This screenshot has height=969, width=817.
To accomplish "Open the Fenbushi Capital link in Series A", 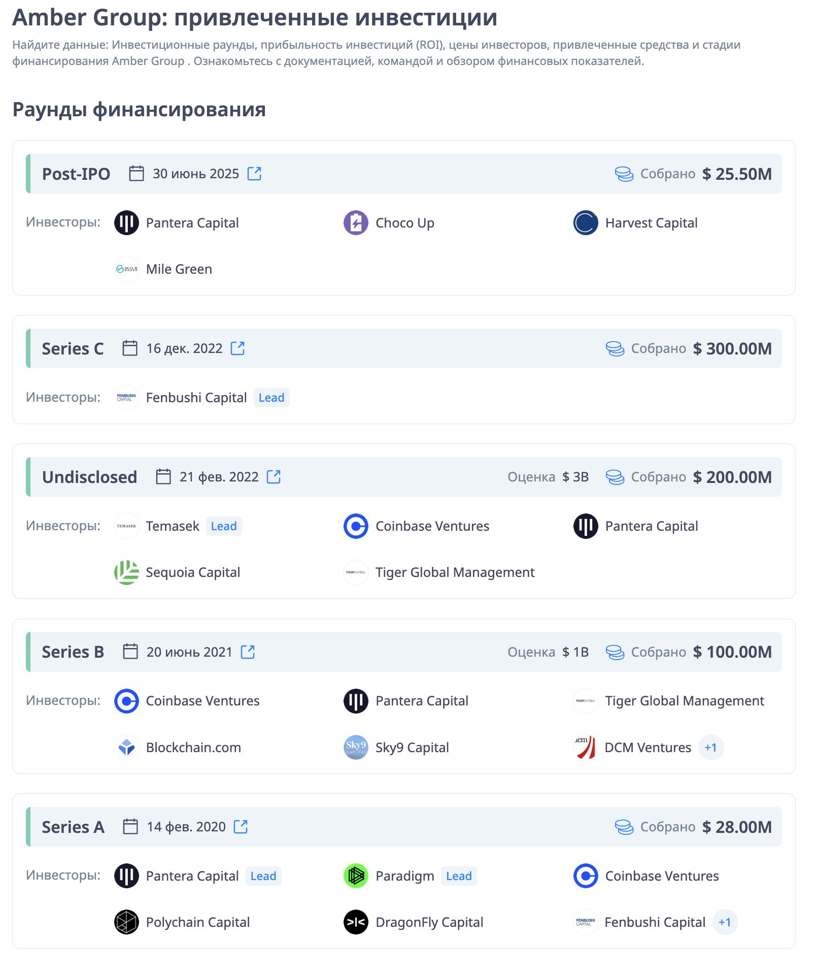I will [655, 922].
